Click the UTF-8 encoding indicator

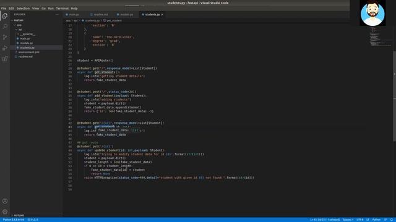pyautogui.click(x=360, y=220)
